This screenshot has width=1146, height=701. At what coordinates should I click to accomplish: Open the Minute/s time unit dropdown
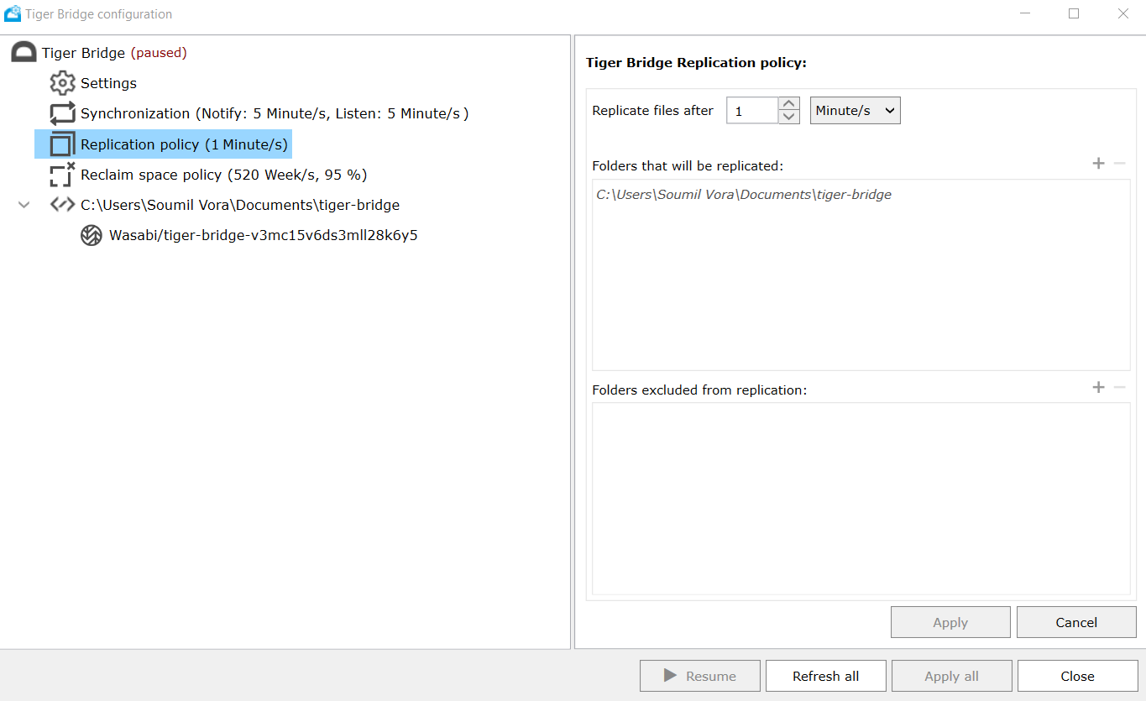pyautogui.click(x=856, y=111)
